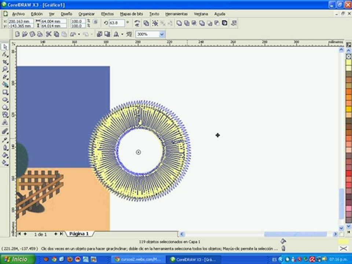Select the Rectangle tool
Screen dimensions: 352x264
pyautogui.click(x=5, y=92)
